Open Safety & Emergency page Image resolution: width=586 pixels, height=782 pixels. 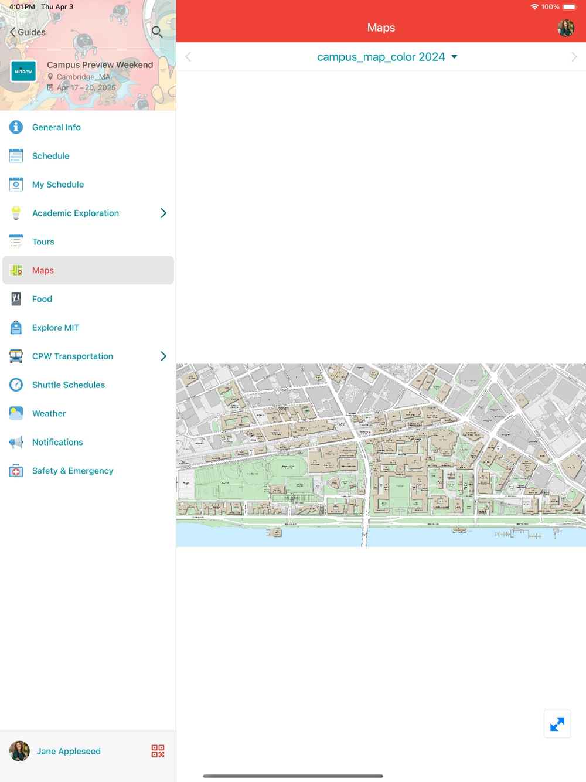[x=88, y=471]
